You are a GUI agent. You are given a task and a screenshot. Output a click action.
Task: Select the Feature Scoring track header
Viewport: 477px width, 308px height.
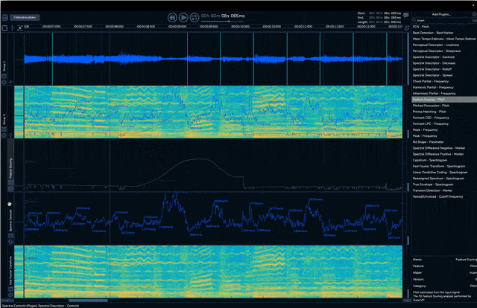pyautogui.click(x=10, y=167)
